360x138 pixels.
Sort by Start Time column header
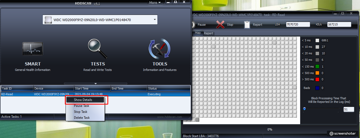point(92,88)
